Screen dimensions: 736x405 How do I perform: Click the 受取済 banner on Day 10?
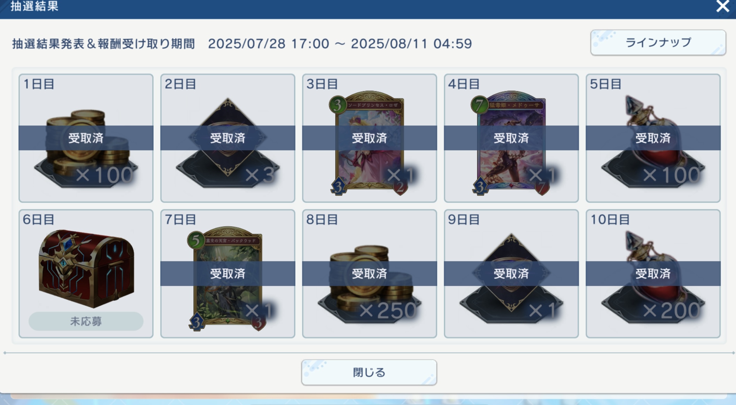tap(653, 274)
